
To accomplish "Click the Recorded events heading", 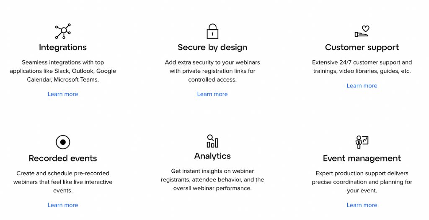I will pyautogui.click(x=63, y=159).
